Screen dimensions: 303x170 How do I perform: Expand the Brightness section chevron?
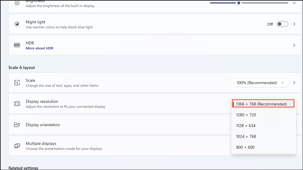coord(294,3)
